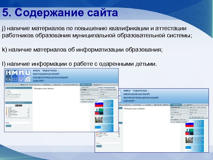
Task: Click the Russian flag banner in the left screenshot
Action: [104, 103]
